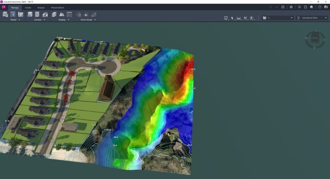Screen dimensions: 330x179
Task: Switch to the Analyze tab
Action: [x=41, y=7]
